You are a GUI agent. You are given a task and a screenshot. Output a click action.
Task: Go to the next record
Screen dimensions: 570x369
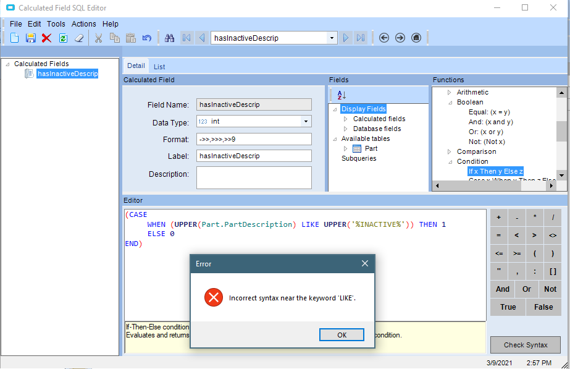(x=346, y=38)
